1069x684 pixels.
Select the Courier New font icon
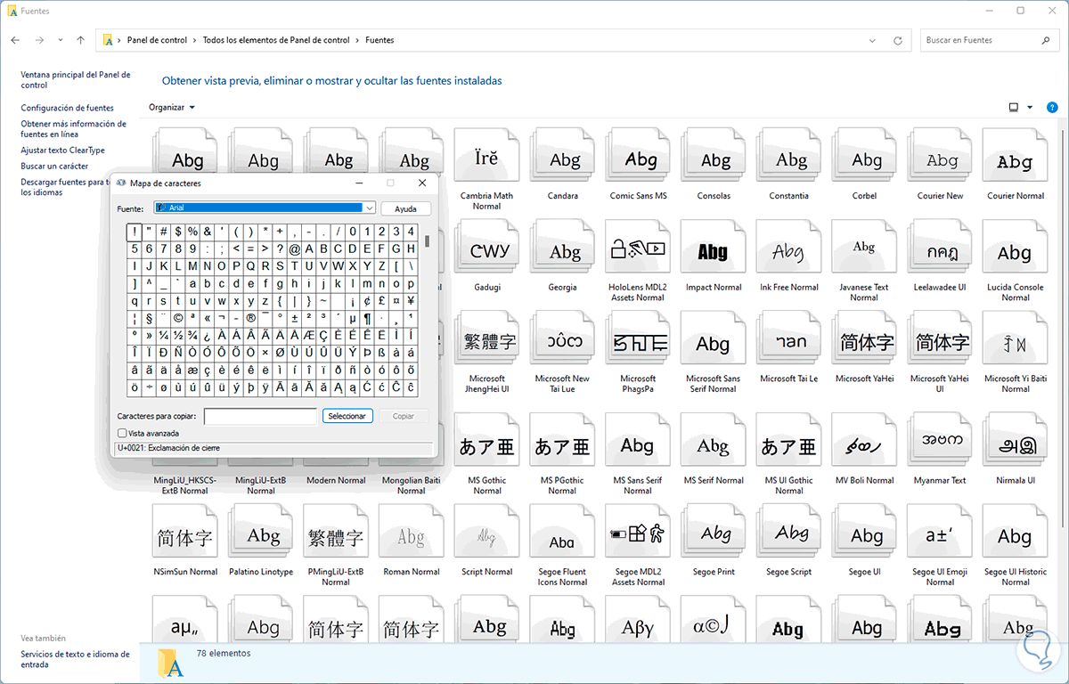click(x=940, y=157)
